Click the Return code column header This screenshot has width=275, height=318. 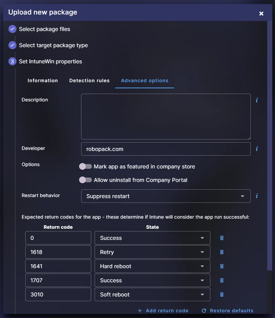click(58, 227)
